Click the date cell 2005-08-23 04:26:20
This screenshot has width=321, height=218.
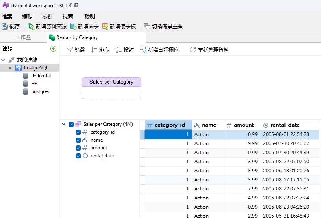pyautogui.click(x=290, y=207)
